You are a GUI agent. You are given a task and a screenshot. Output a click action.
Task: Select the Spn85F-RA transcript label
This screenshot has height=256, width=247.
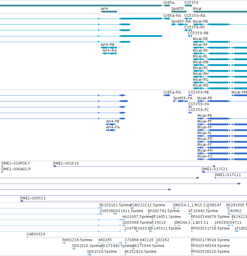181,22
